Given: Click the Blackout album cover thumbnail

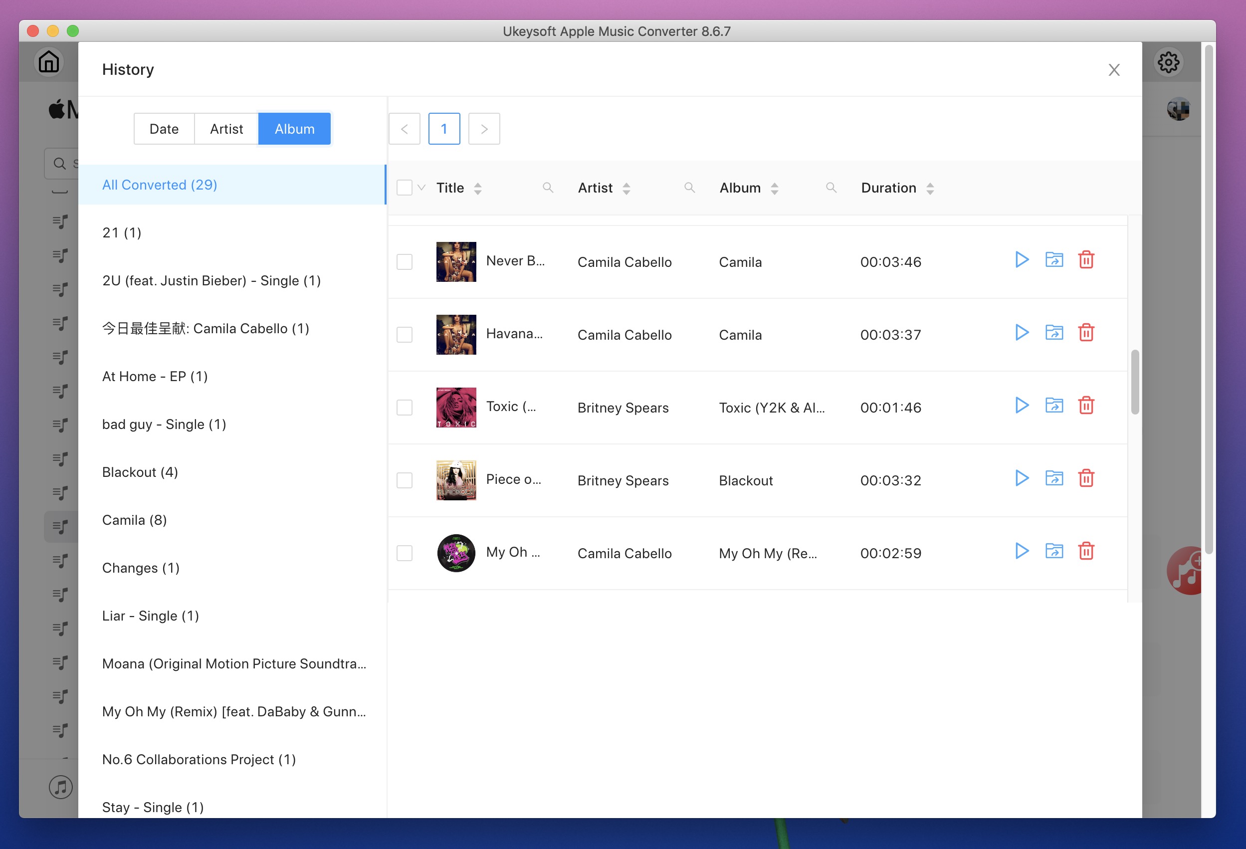Looking at the screenshot, I should 456,480.
